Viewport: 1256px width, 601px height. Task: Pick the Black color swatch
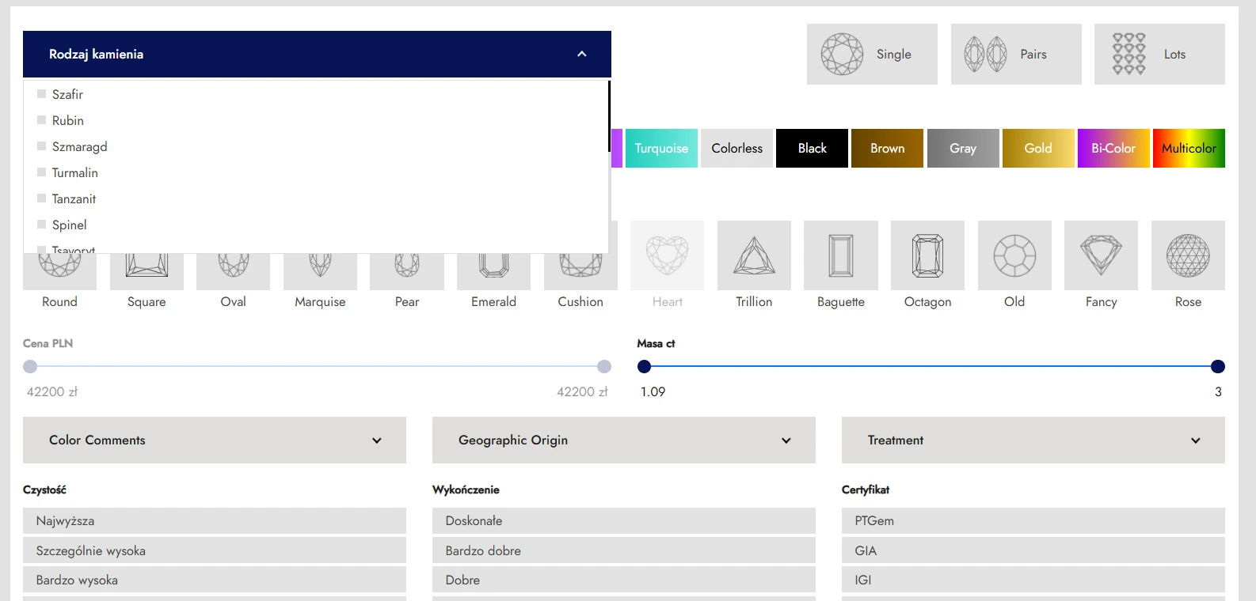click(812, 148)
